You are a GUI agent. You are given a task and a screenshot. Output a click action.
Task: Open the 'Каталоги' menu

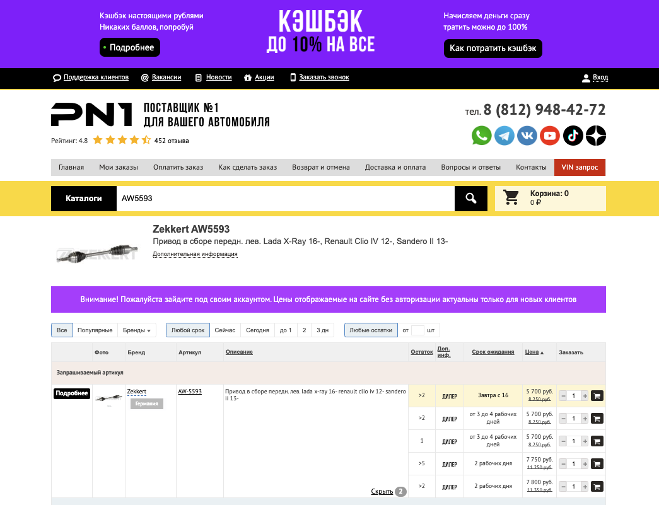point(84,199)
